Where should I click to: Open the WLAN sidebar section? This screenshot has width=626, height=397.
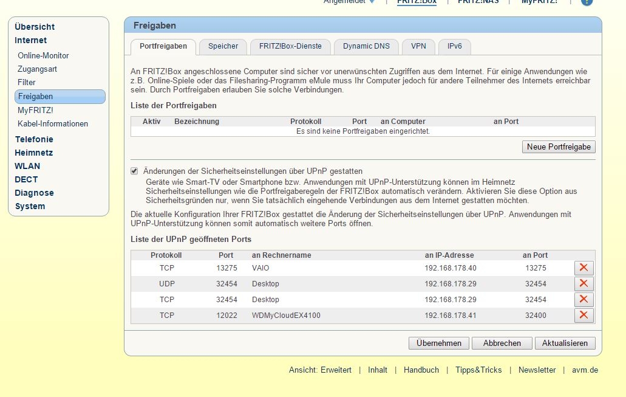27,167
